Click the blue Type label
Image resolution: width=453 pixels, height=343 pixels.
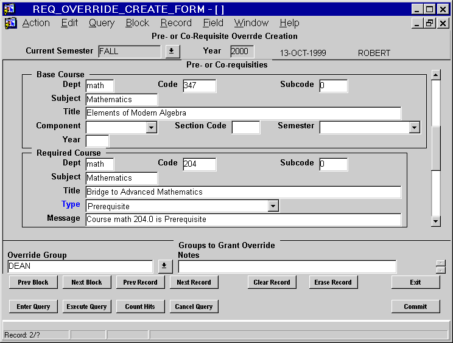(x=71, y=204)
